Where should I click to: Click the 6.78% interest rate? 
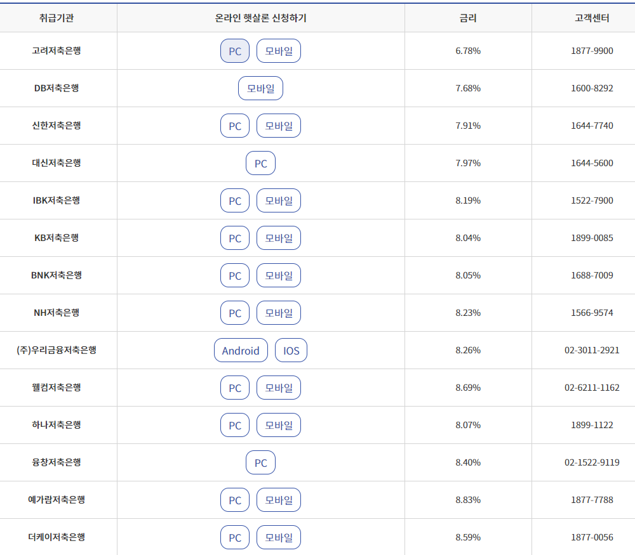click(468, 51)
